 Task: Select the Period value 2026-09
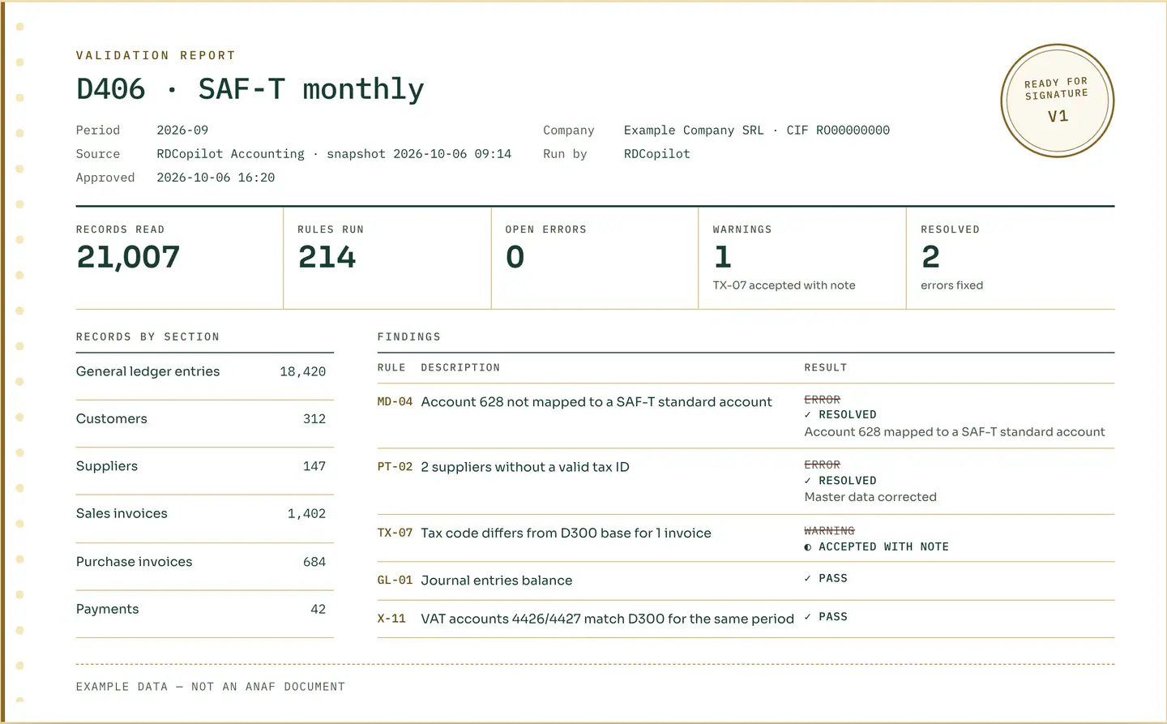(x=182, y=130)
